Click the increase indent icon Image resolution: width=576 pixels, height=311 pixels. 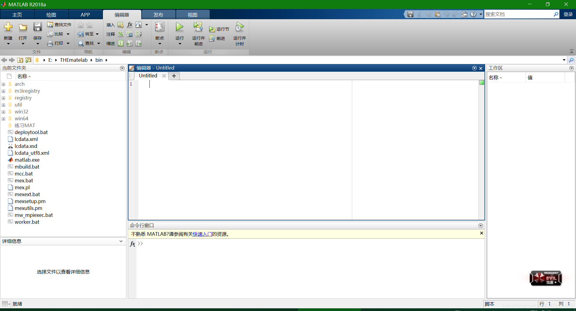[x=130, y=43]
